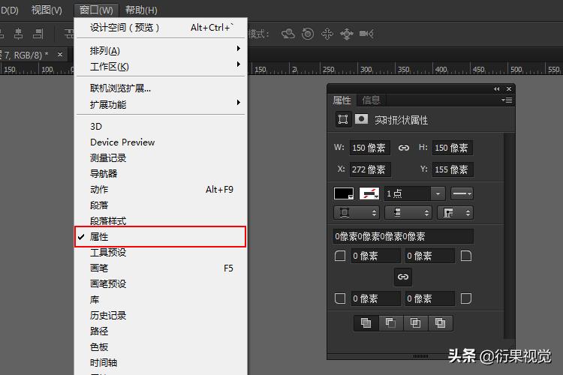Open the stroke alignment dropdown

356,213
